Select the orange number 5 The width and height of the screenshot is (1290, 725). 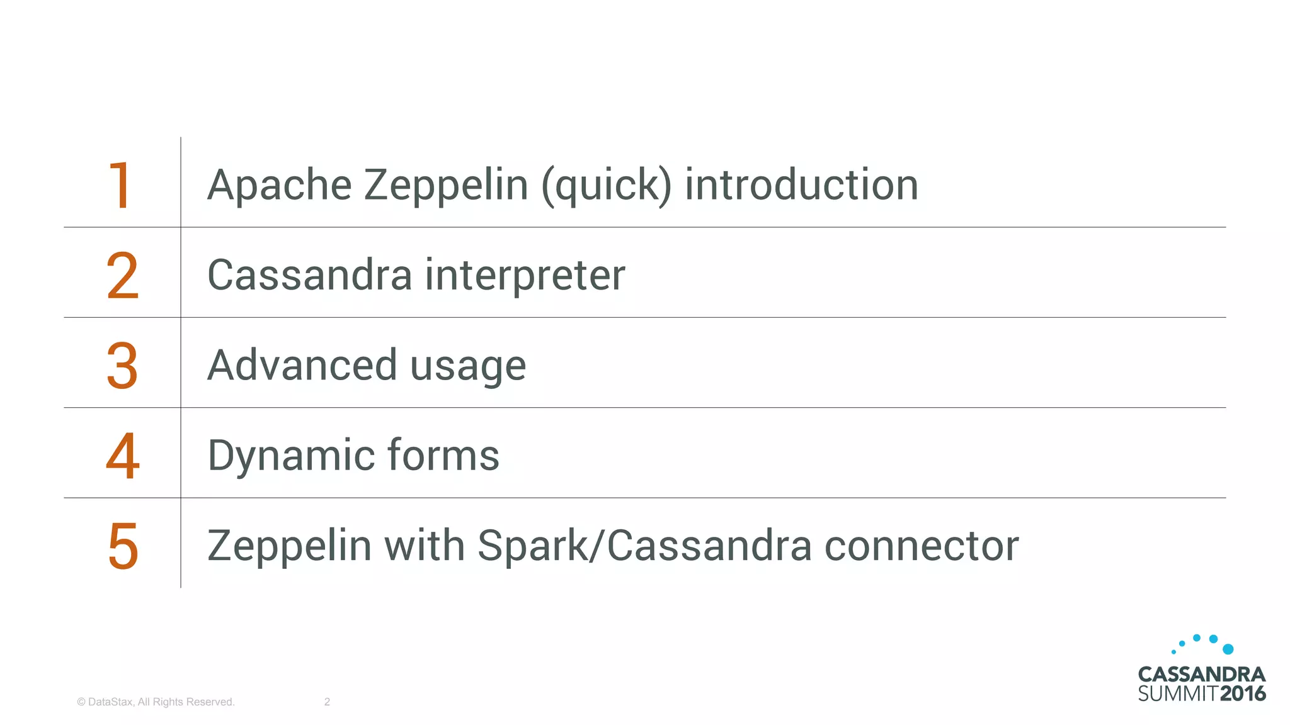point(123,546)
